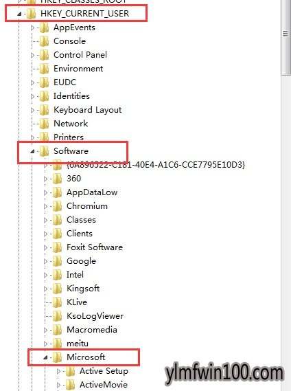The image size is (291, 391).
Task: Expand the Chromium key
Action: coord(45,206)
